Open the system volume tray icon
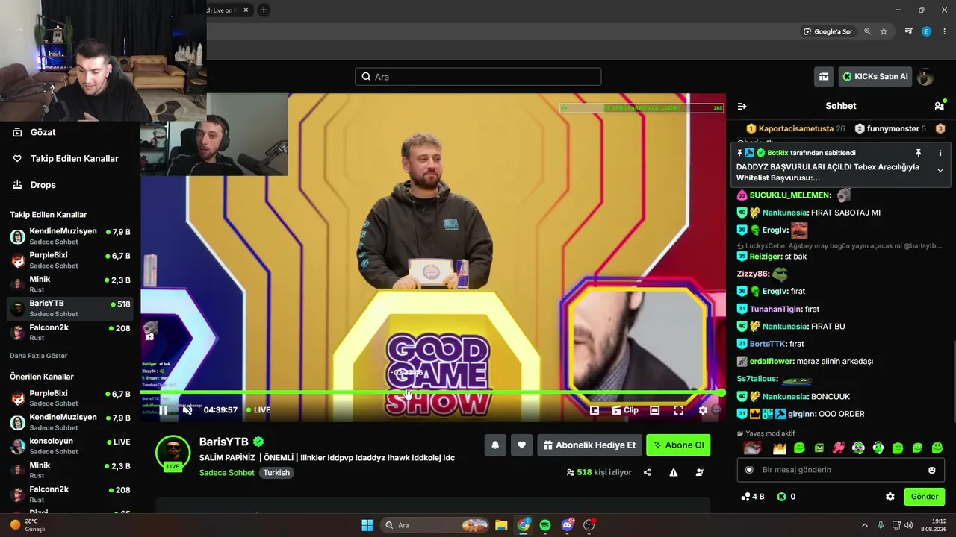Viewport: 956px width, 537px height. (909, 525)
